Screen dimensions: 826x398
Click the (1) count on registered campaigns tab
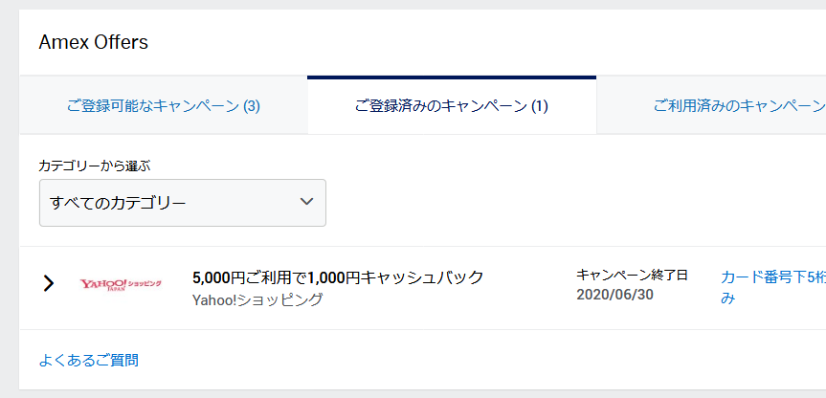(539, 106)
